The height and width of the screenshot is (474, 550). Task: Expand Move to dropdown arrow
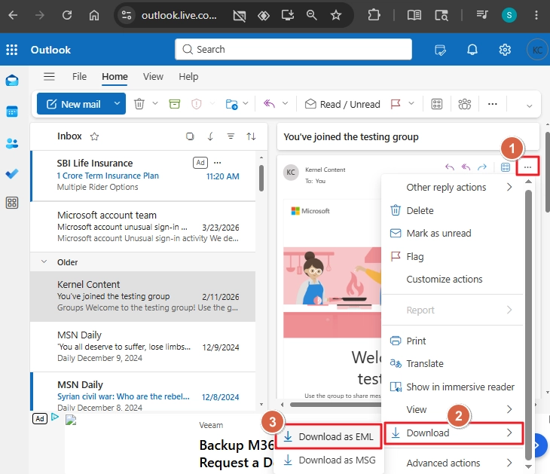click(246, 103)
